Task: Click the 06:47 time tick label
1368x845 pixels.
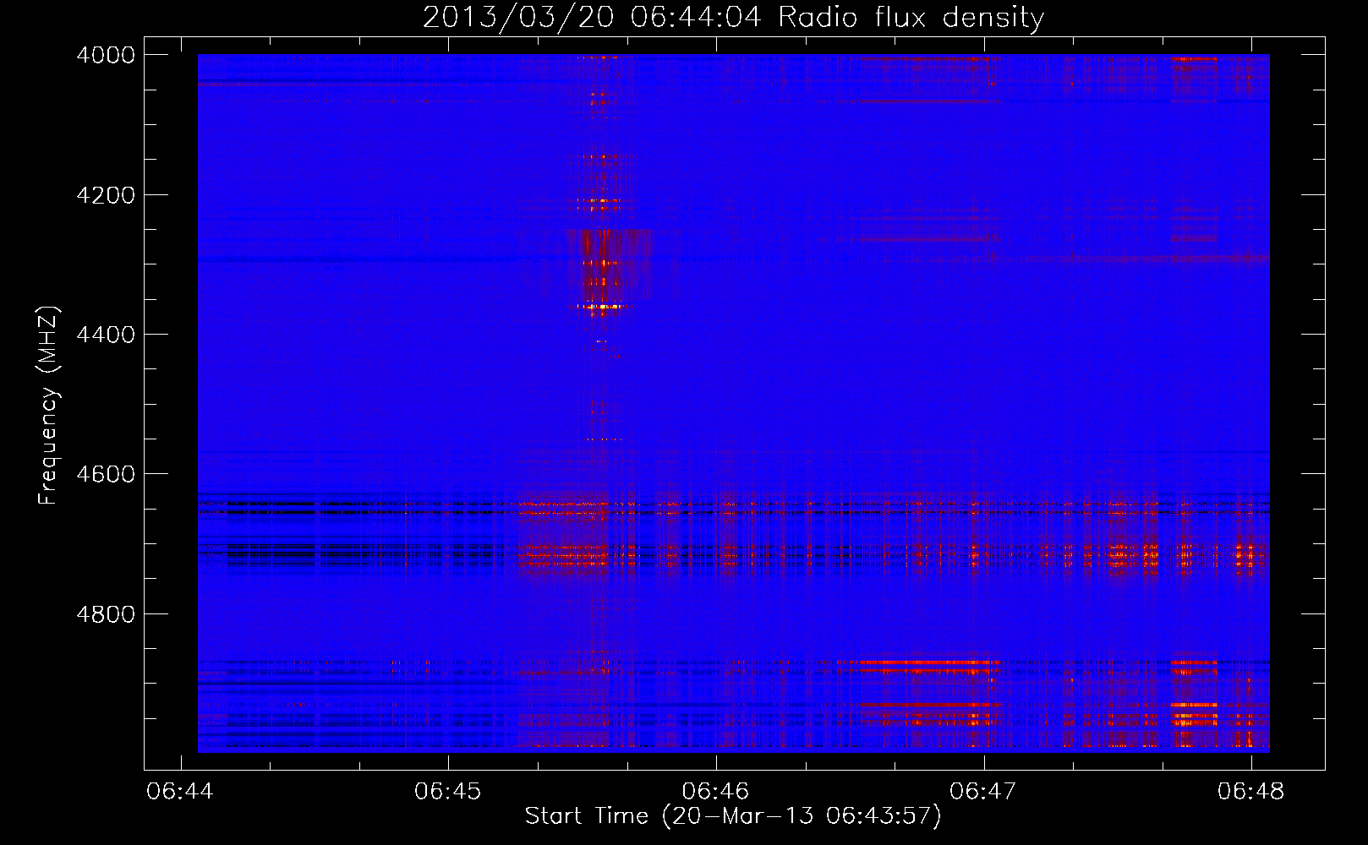Action: (x=983, y=791)
